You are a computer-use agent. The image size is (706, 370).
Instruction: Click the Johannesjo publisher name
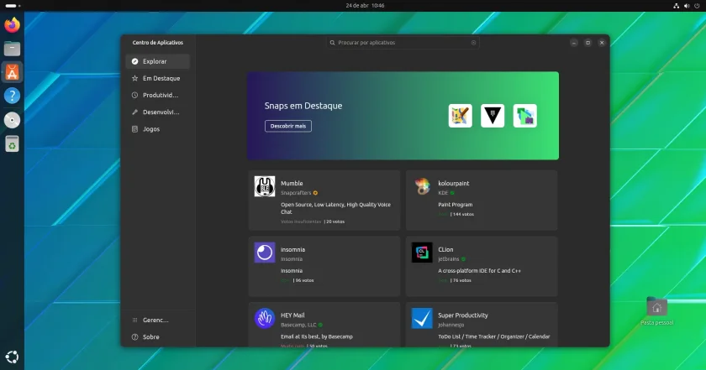[451, 325]
